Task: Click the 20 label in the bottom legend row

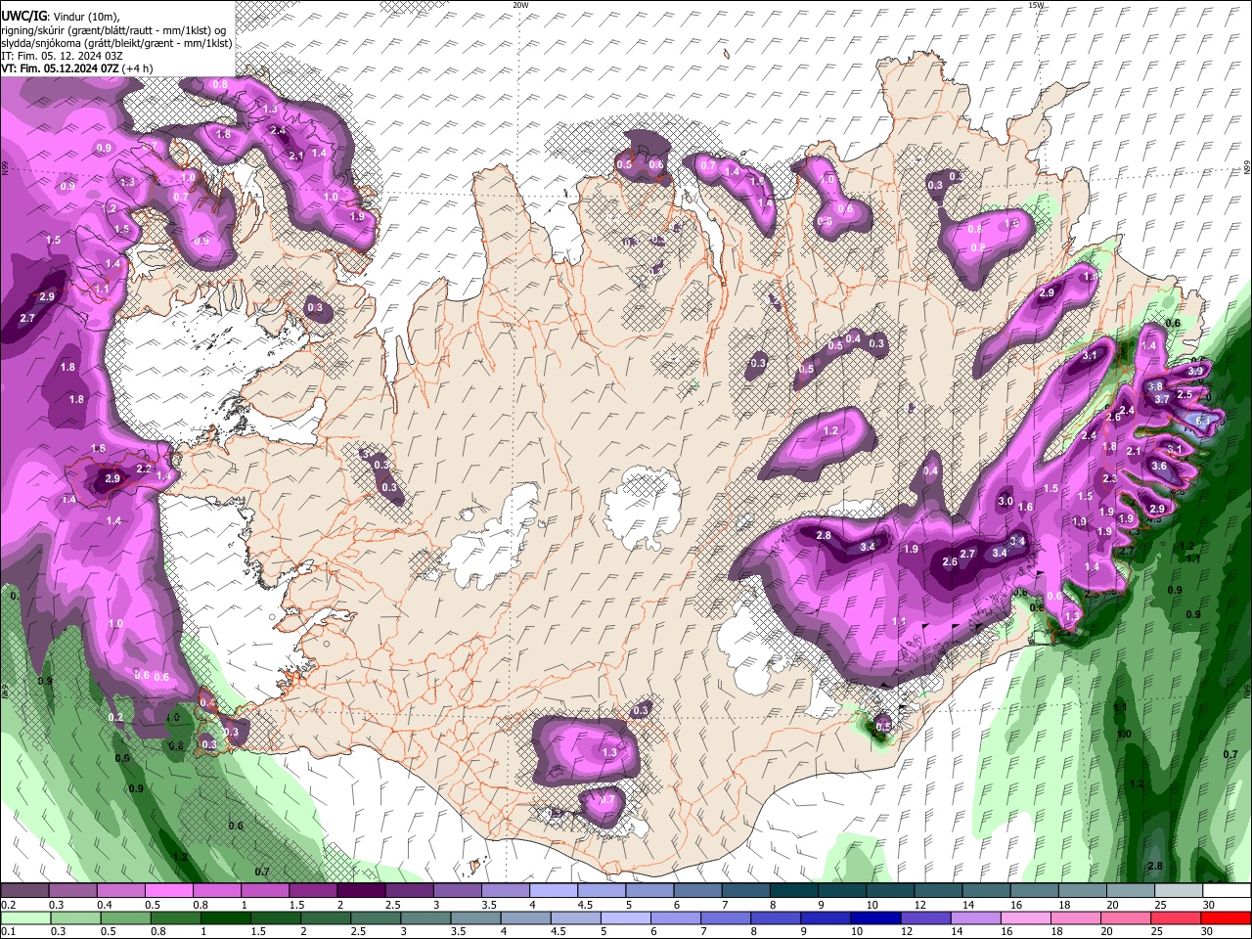Action: point(1106,931)
